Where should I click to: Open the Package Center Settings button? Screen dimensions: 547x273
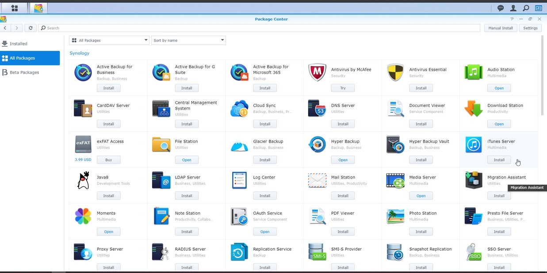(530, 28)
